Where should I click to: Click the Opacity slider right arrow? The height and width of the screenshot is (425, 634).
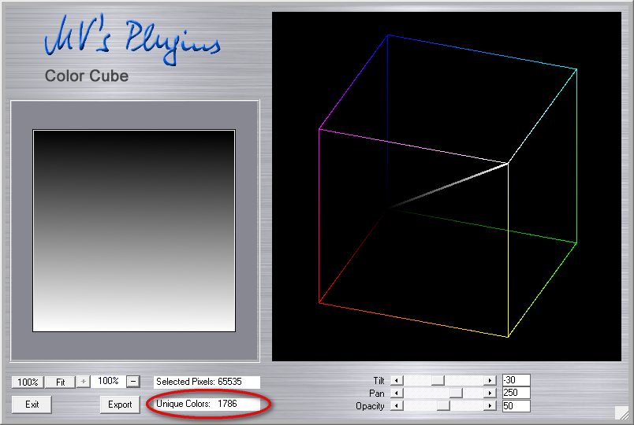point(490,405)
